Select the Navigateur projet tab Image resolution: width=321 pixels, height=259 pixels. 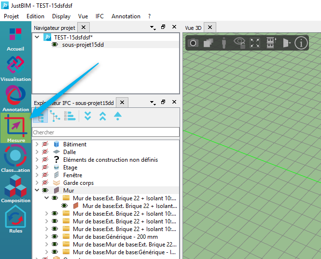coord(55,28)
